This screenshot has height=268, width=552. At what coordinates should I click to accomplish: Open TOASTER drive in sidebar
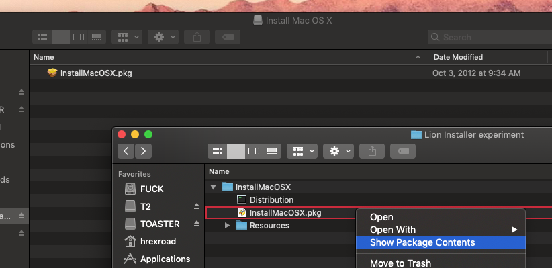pyautogui.click(x=160, y=224)
